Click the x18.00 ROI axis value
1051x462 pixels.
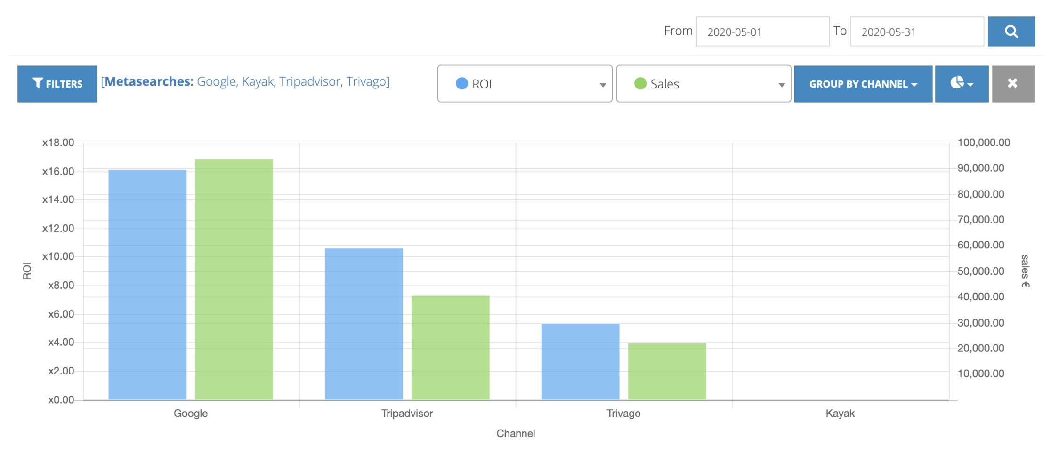coord(58,143)
